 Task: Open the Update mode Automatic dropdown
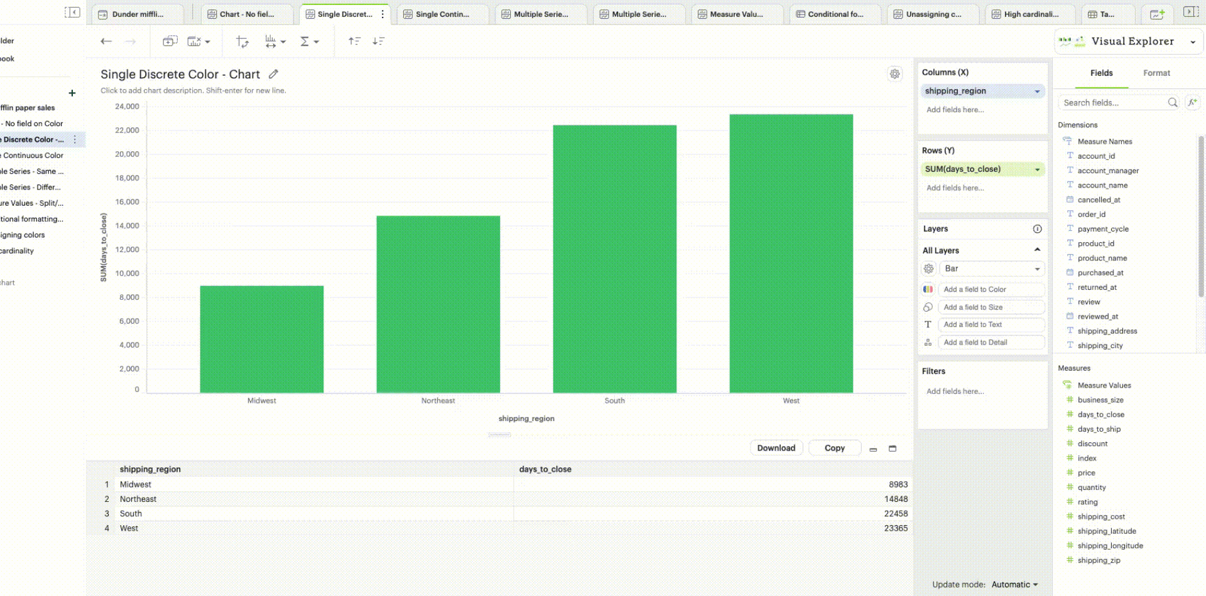tap(1014, 585)
